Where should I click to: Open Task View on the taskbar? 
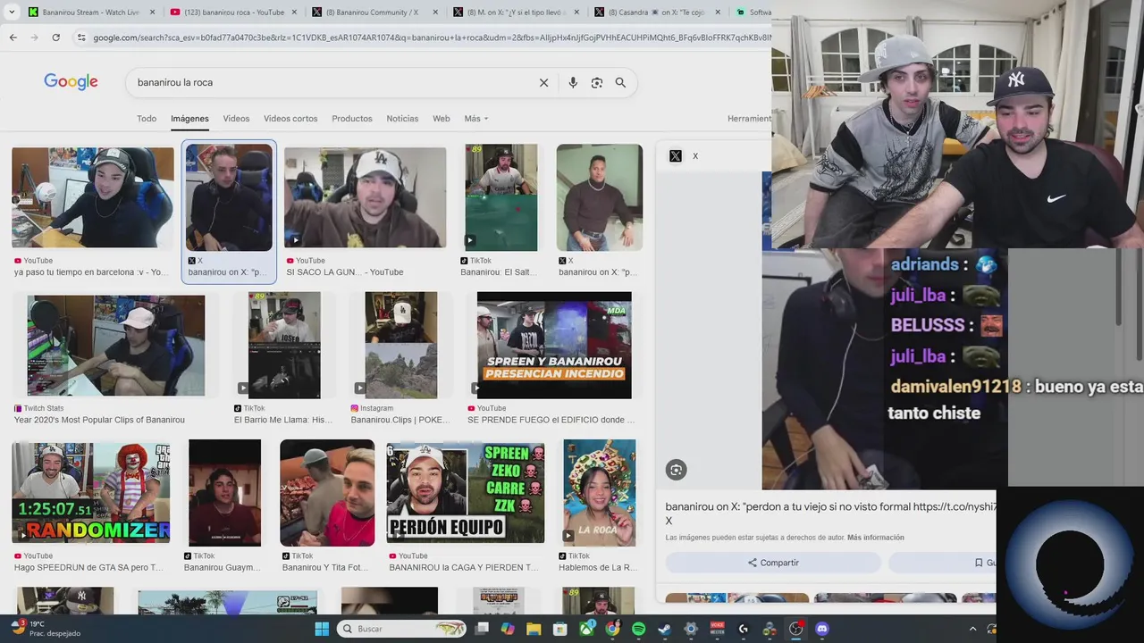click(483, 629)
